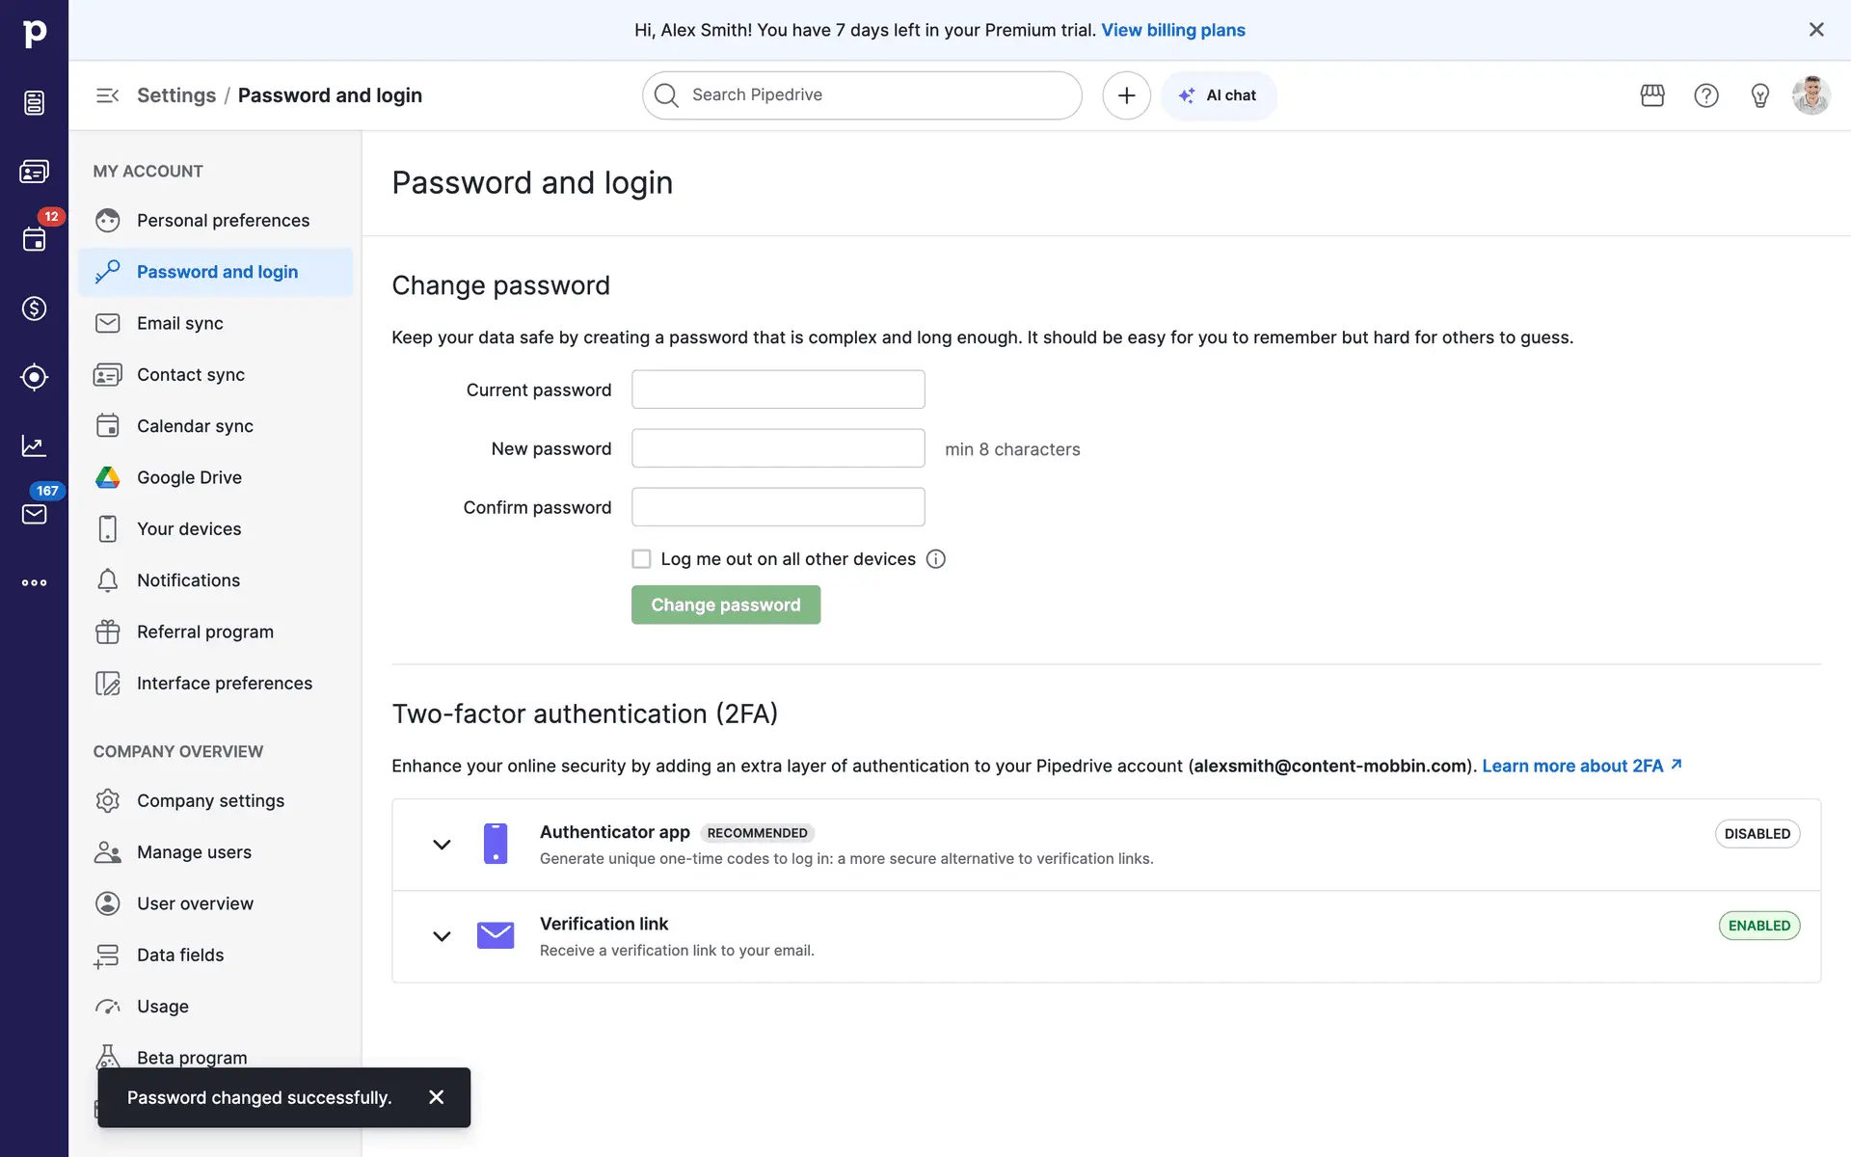
Task: Click the info icon beside log out option
Action: [x=936, y=559]
